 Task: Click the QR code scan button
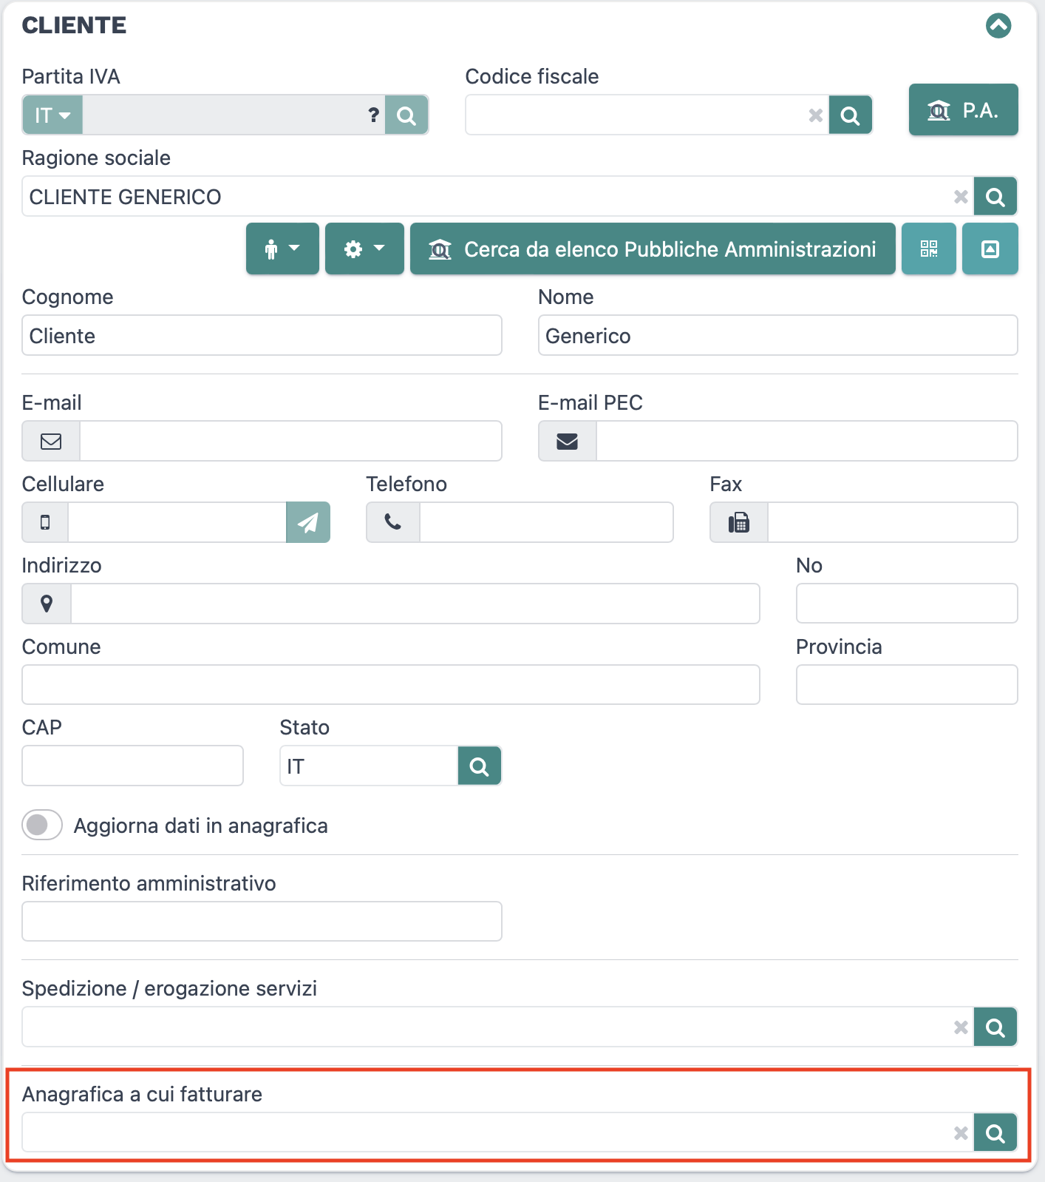point(929,249)
